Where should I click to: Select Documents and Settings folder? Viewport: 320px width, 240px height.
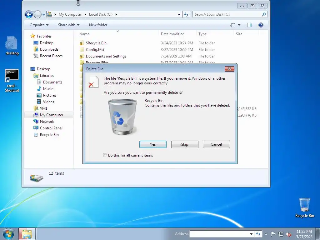[x=106, y=56]
